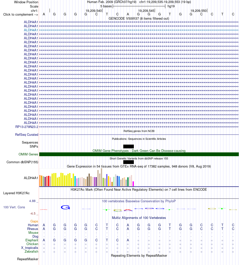
Task: Click the 5 bases scale bar label
Action: (106, 6)
